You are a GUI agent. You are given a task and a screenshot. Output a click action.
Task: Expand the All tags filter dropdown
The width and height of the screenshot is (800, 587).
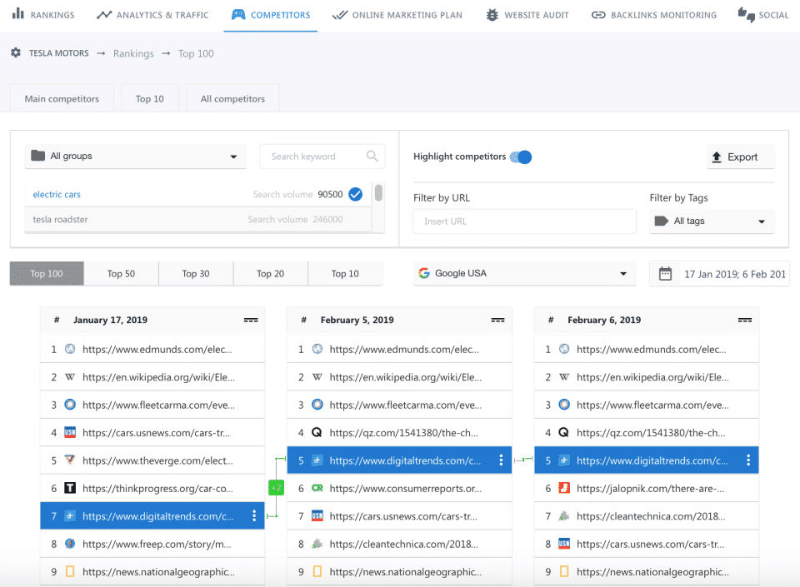pos(711,221)
